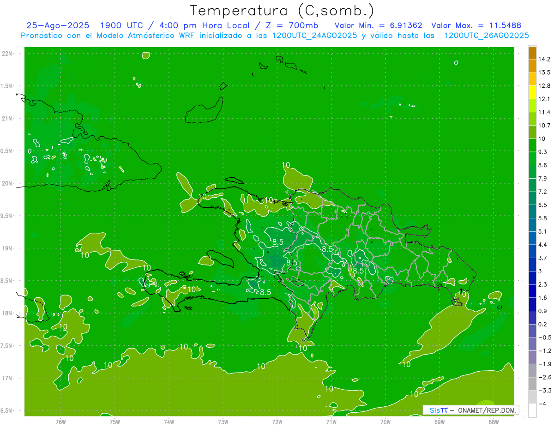This screenshot has width=554, height=428.
Task: Click the "Valor Min. = 6.91362" text
Action: point(378,25)
